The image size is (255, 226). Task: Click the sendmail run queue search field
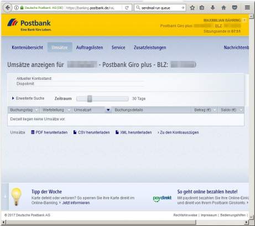click(x=160, y=8)
